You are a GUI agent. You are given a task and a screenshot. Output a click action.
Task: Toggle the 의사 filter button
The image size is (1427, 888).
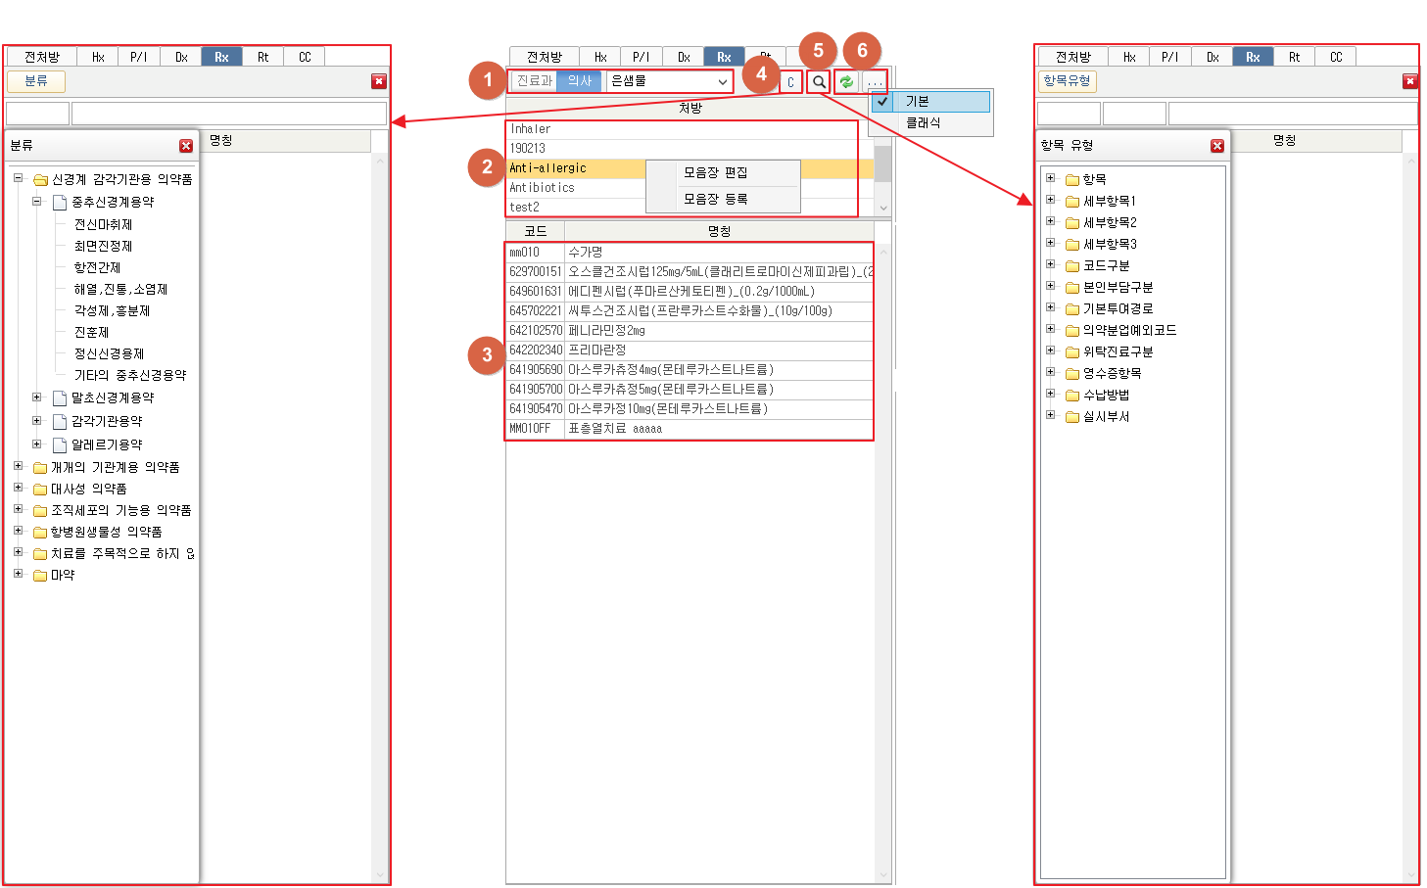[580, 81]
